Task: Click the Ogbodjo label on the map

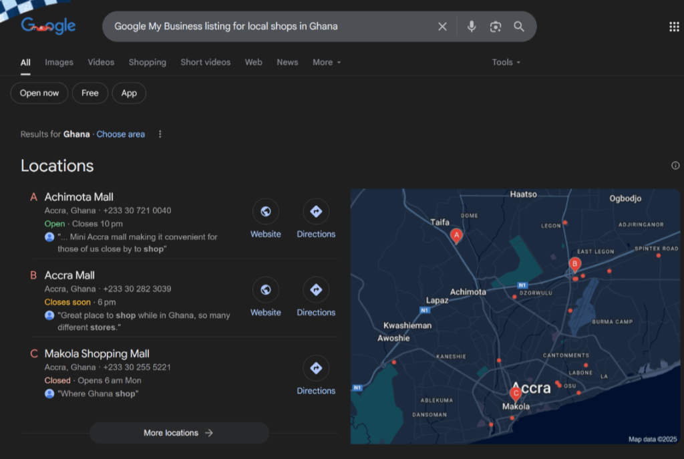Action: (625, 198)
